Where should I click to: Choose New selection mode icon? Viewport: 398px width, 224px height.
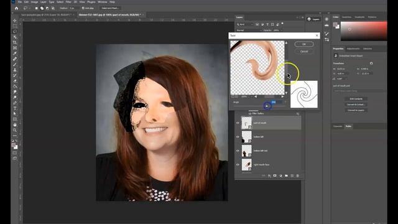point(36,8)
